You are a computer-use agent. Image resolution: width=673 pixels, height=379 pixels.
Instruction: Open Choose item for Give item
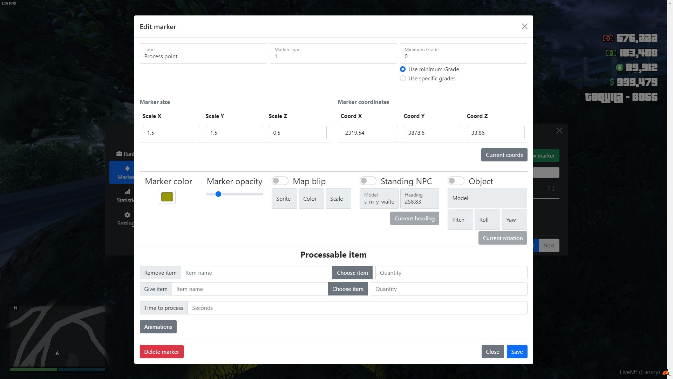click(348, 289)
